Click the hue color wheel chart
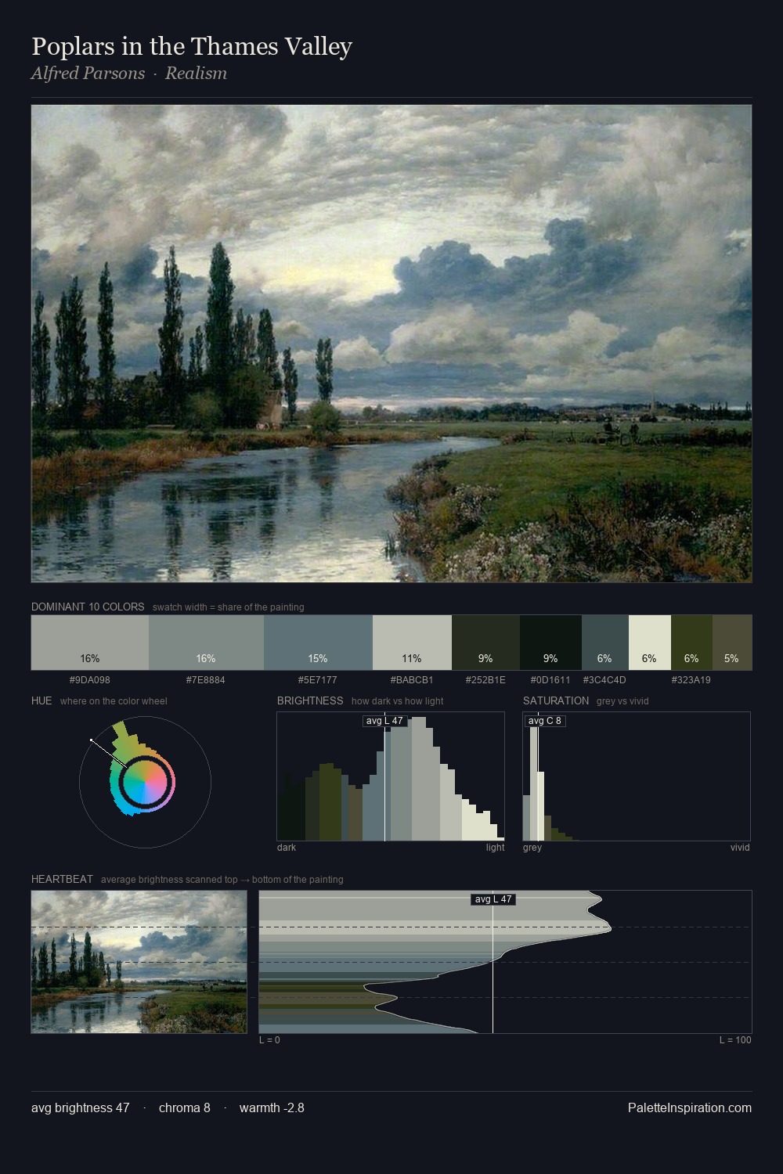This screenshot has height=1174, width=783. point(145,781)
